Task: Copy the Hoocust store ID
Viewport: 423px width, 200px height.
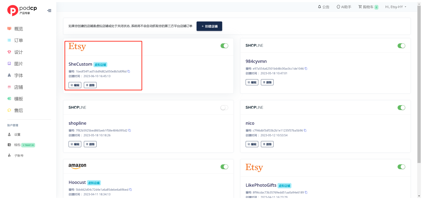Action: pyautogui.click(x=131, y=190)
